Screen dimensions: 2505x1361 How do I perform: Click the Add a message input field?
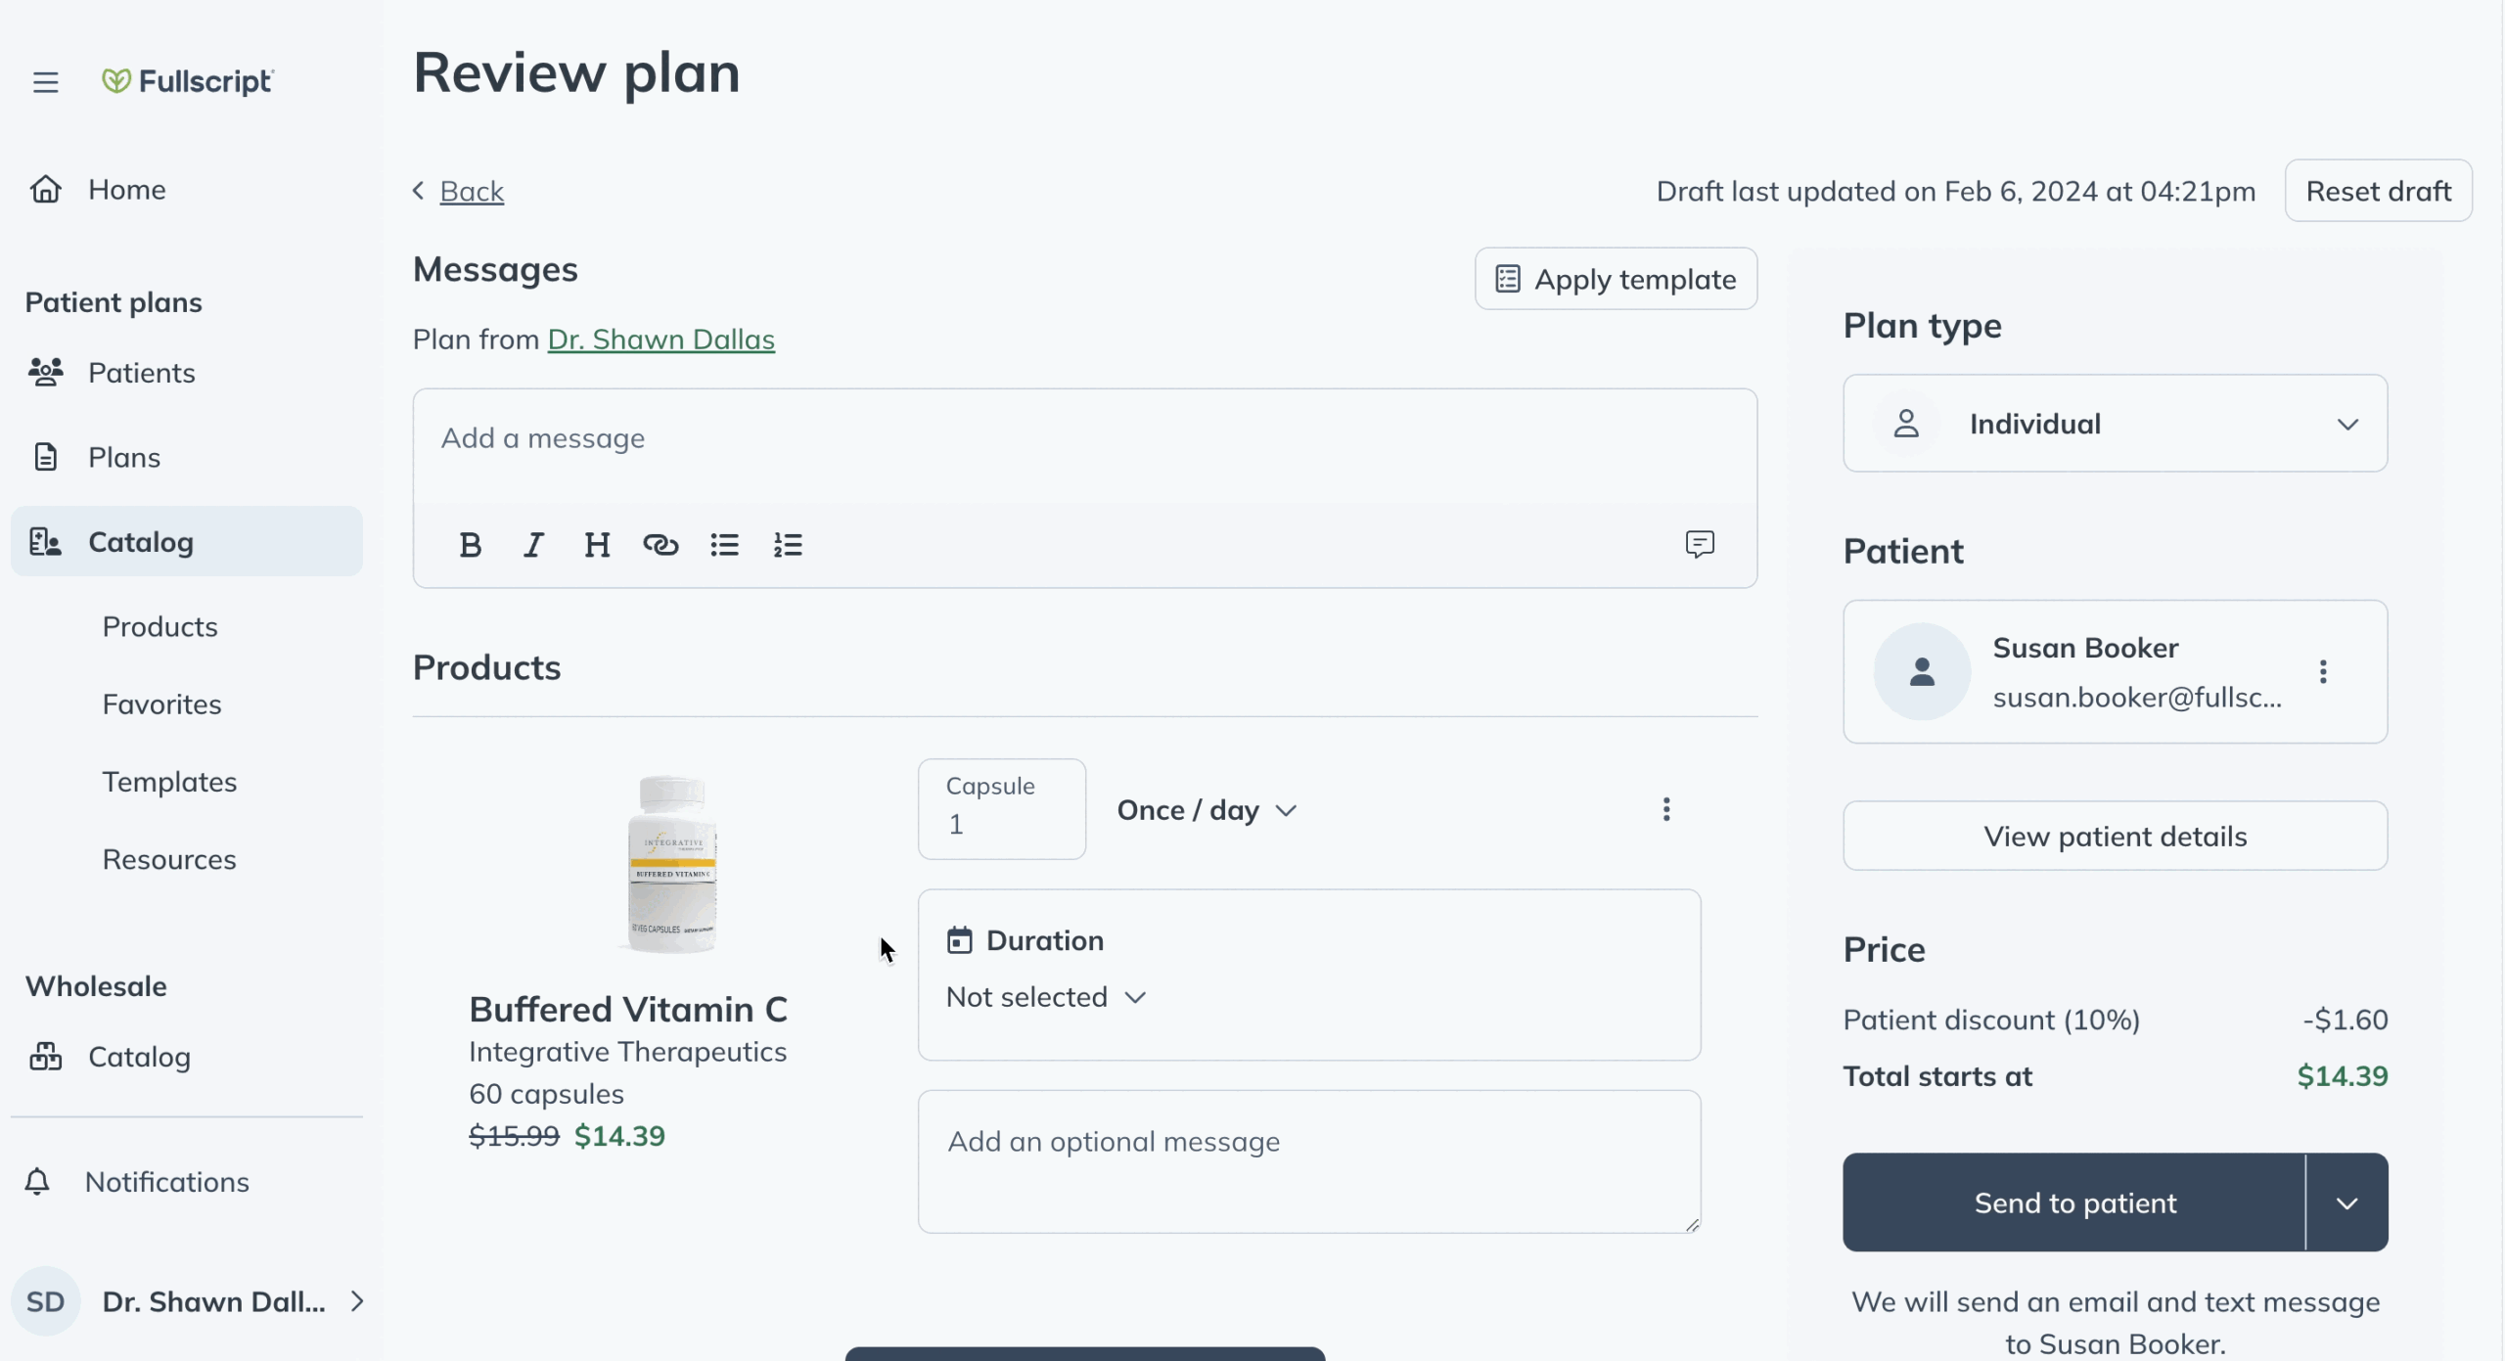(x=1086, y=437)
